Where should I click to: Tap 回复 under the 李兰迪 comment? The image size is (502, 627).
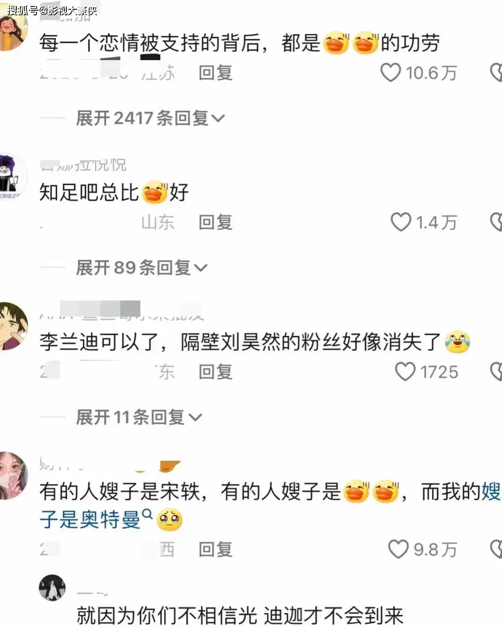click(215, 372)
